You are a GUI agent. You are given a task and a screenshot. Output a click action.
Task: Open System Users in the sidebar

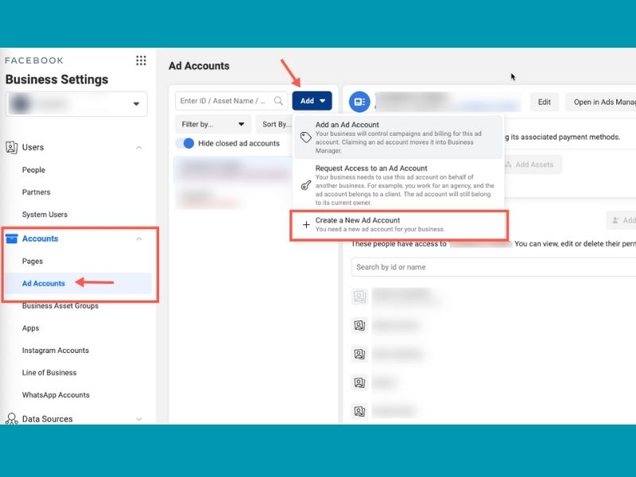[45, 215]
